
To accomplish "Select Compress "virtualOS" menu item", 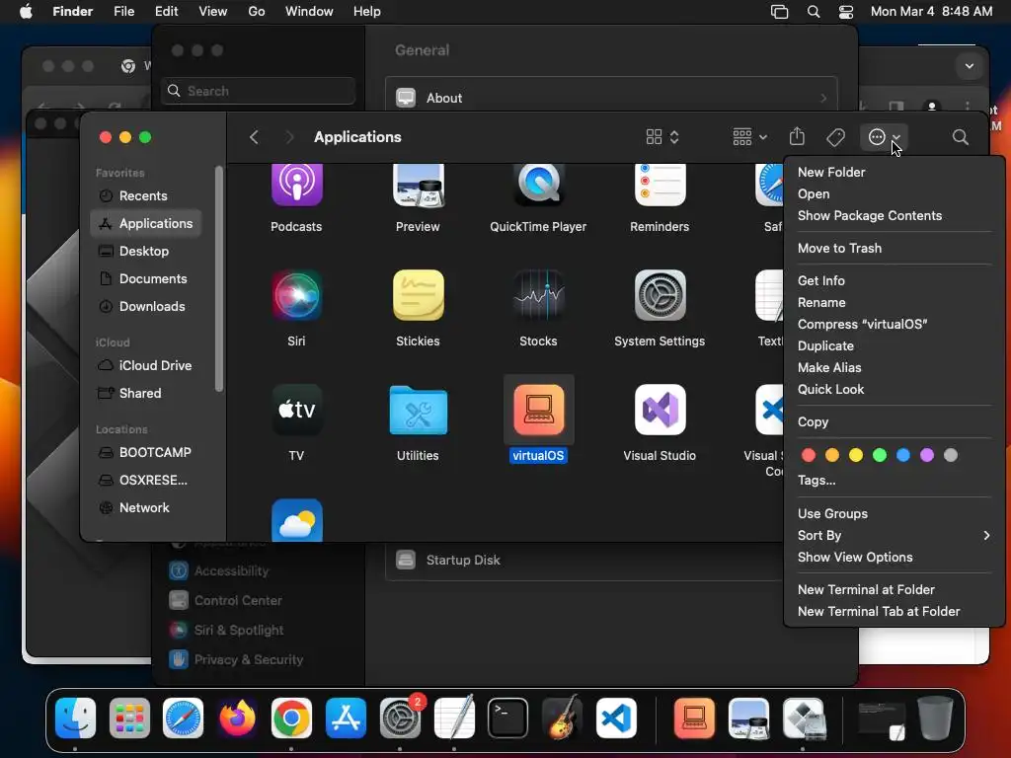I will tap(862, 324).
